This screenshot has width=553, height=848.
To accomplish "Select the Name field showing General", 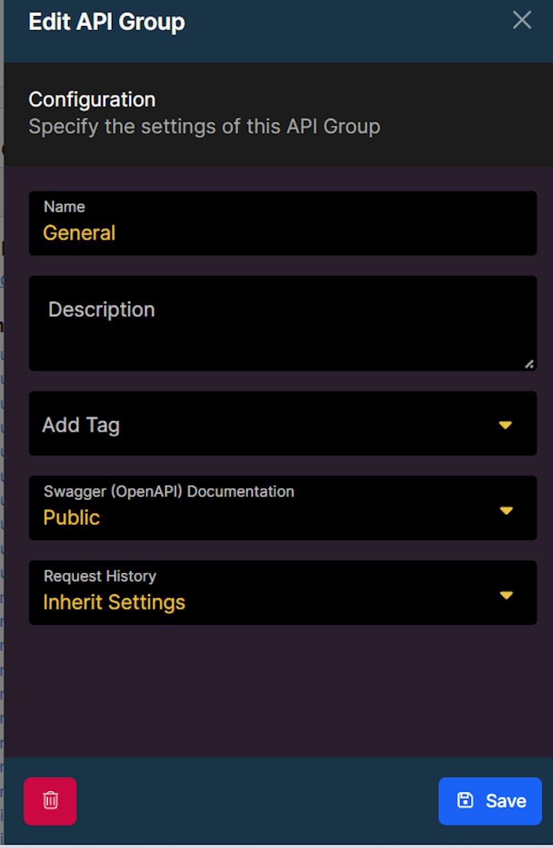I will (283, 224).
